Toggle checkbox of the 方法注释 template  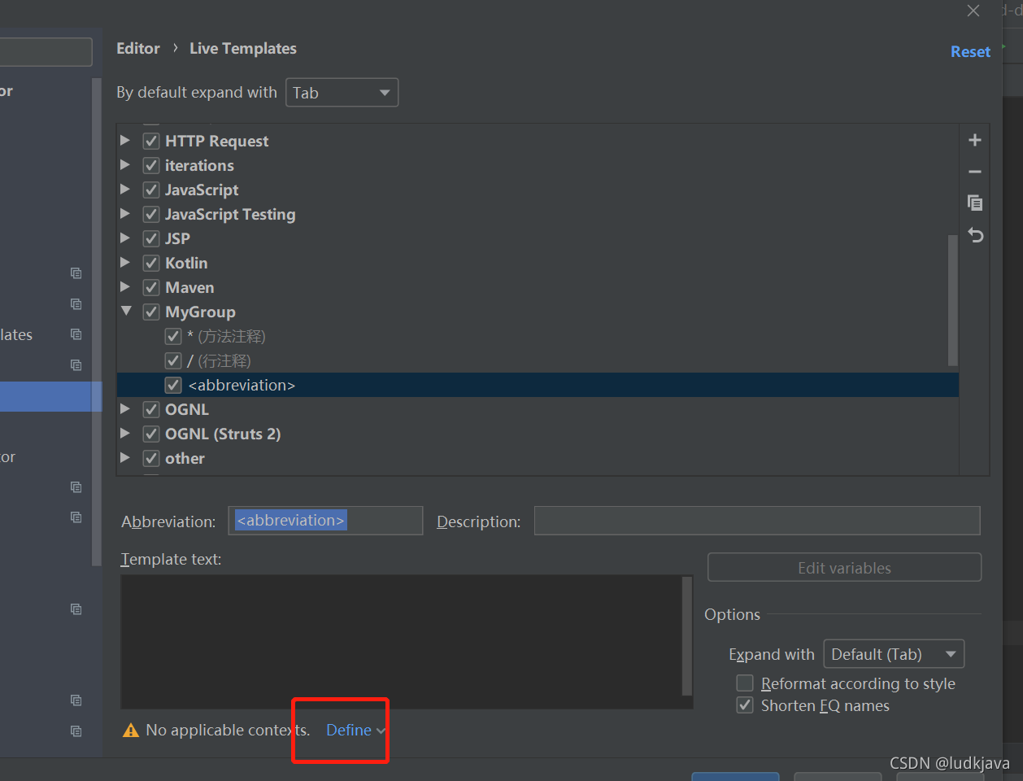[x=173, y=336]
